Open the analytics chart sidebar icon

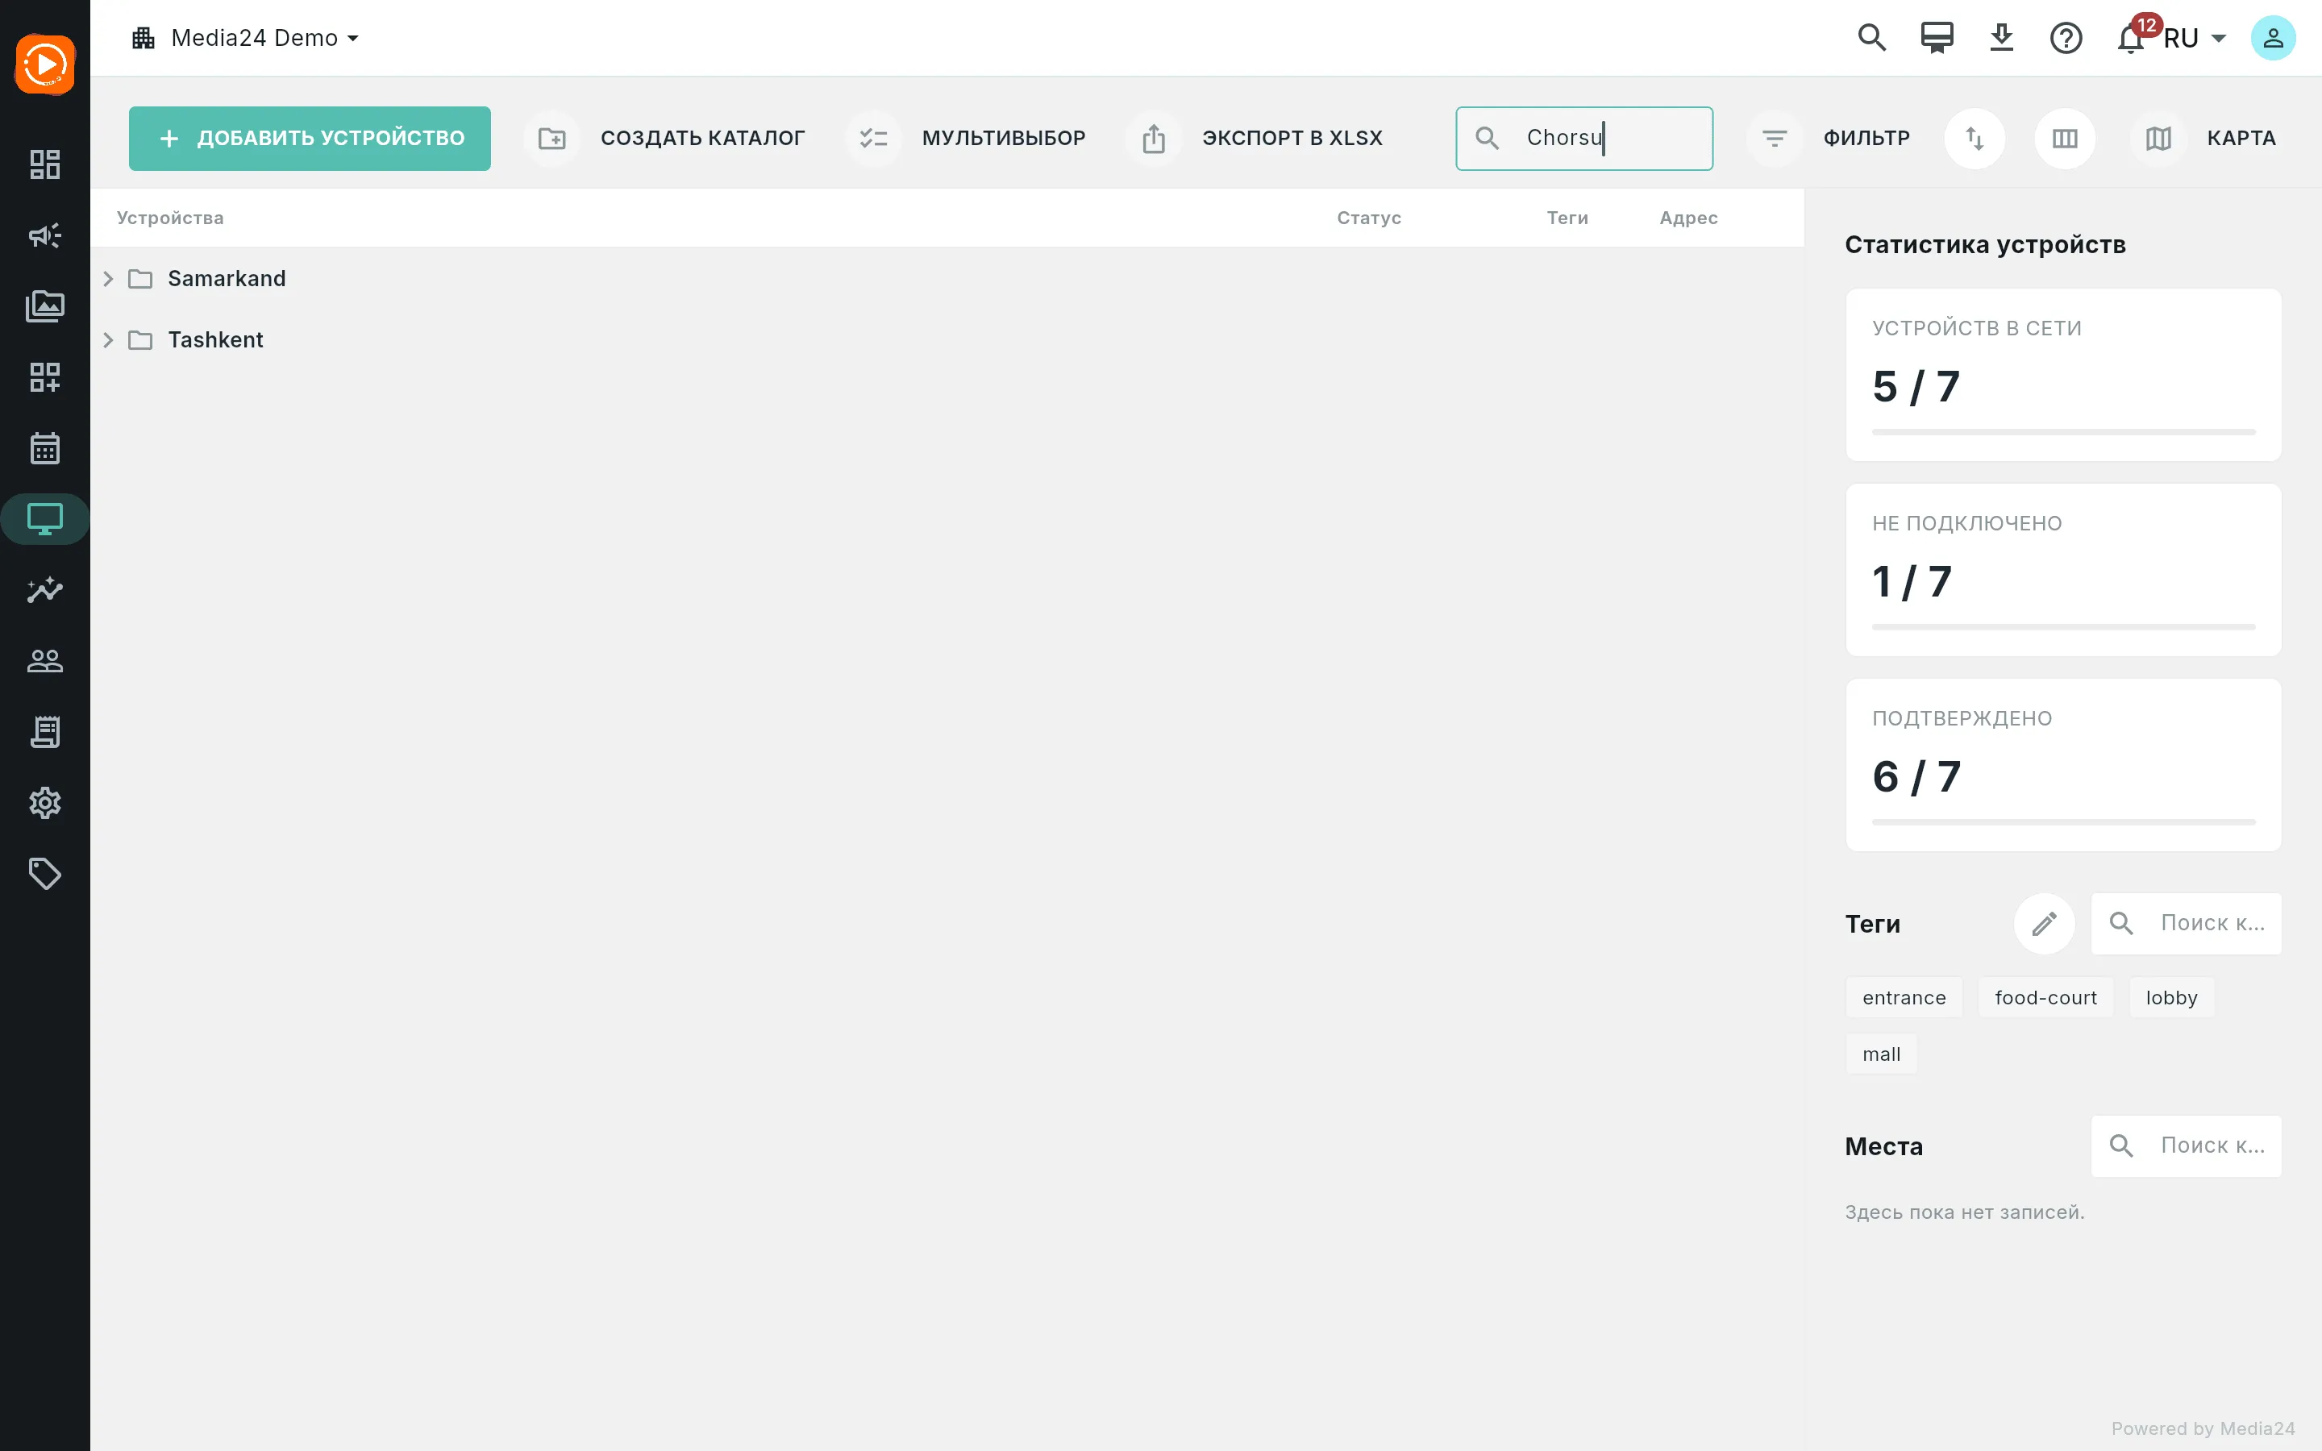(x=45, y=590)
